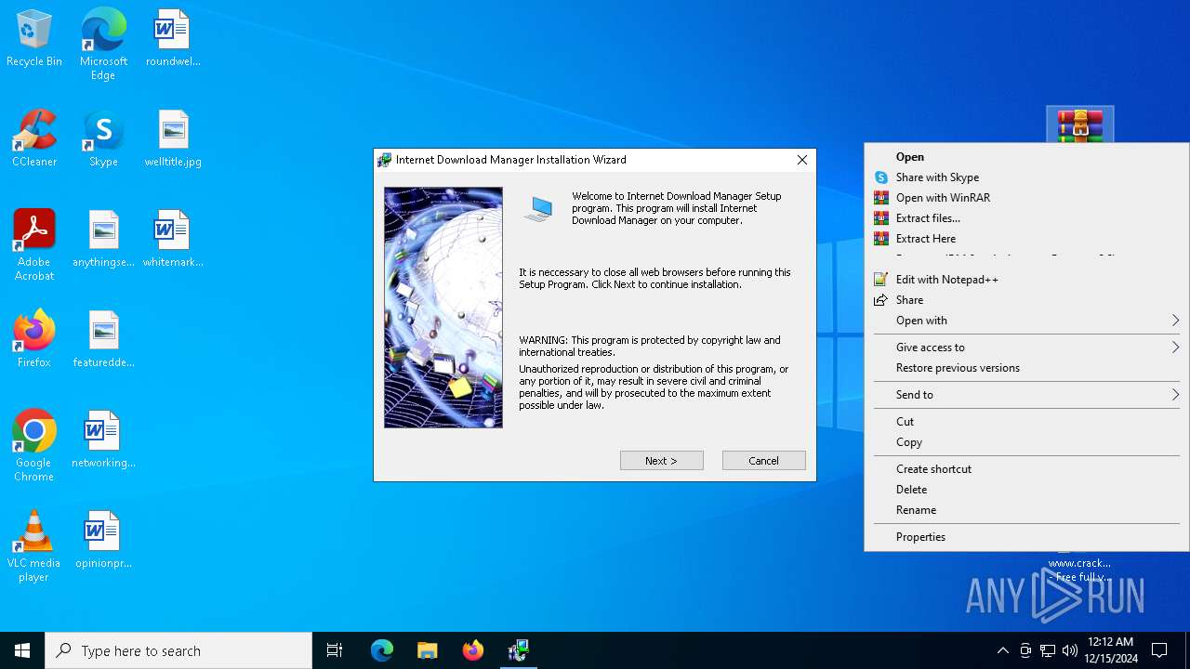The image size is (1190, 669).
Task: Open the volume tray icon
Action: tap(1070, 650)
